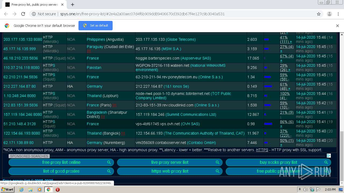Click latency value 17.065

253,58
